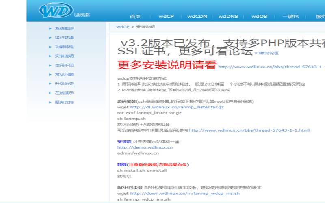Image resolution: width=325 pixels, height=203 pixels.
Task: Open the thread-57643 link beside 更多安装说明请看
Action: [271, 67]
